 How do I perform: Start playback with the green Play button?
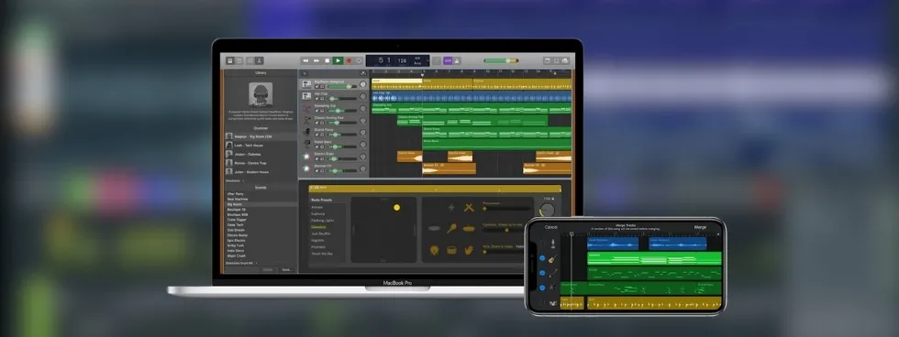click(339, 60)
